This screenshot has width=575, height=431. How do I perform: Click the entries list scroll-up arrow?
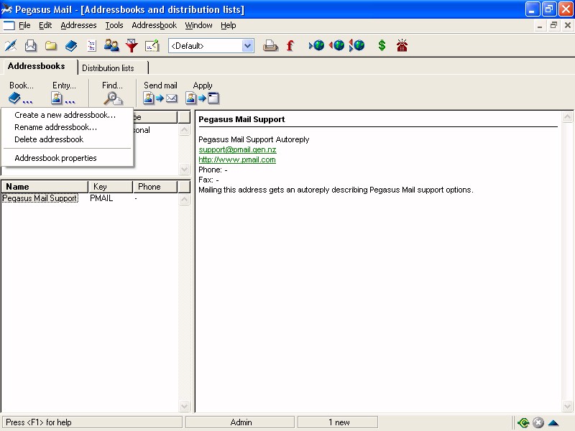pos(184,200)
